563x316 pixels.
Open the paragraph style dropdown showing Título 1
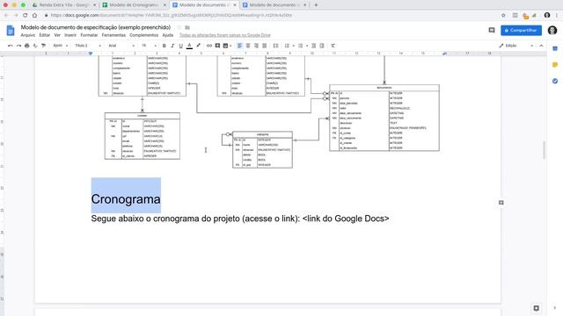88,46
